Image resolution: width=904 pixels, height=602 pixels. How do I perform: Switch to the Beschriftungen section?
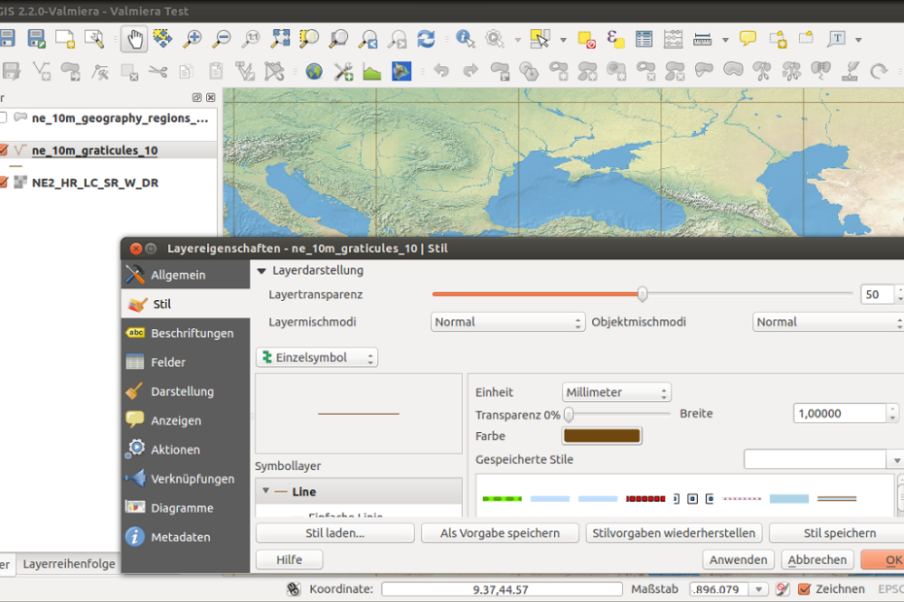click(x=191, y=332)
